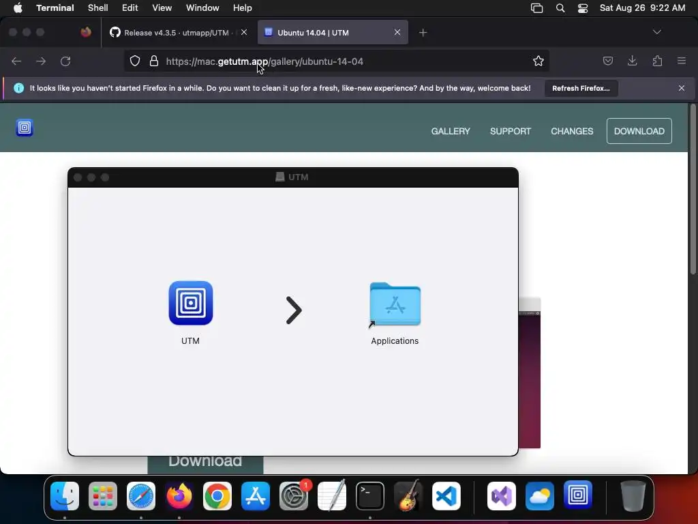698x524 pixels.
Task: Open Terminal from the Dock
Action: [x=370, y=496]
